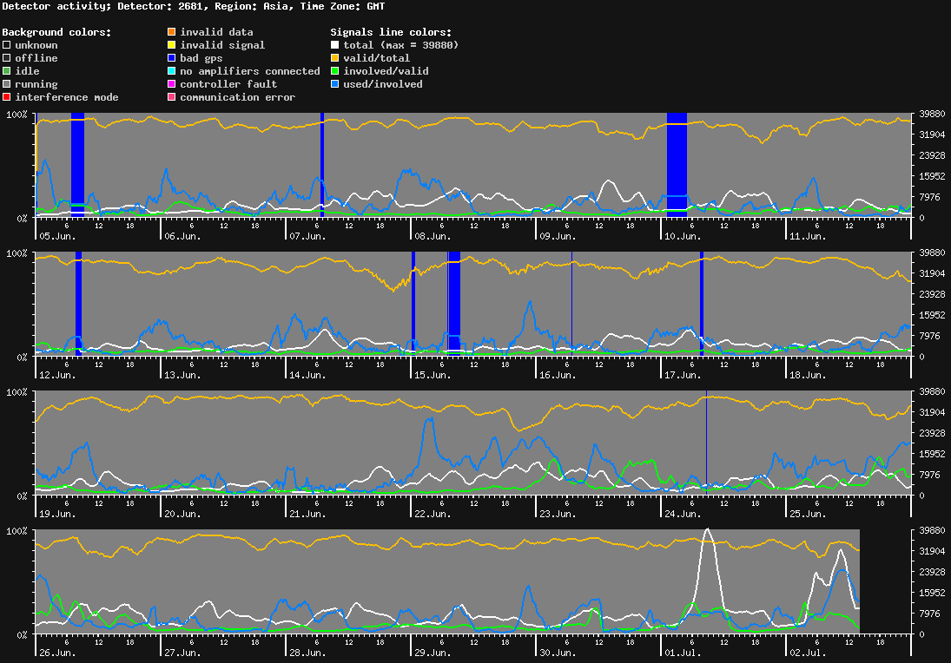951x663 pixels.
Task: Click the '22.Jun.' date label
Action: (433, 514)
